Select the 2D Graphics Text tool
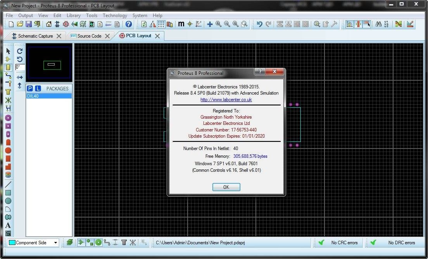This screenshot has width=428, height=259. tap(8, 225)
